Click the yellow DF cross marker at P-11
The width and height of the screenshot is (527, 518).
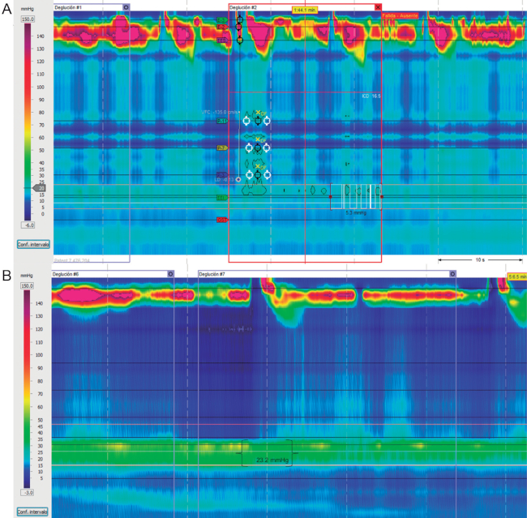pyautogui.click(x=258, y=113)
